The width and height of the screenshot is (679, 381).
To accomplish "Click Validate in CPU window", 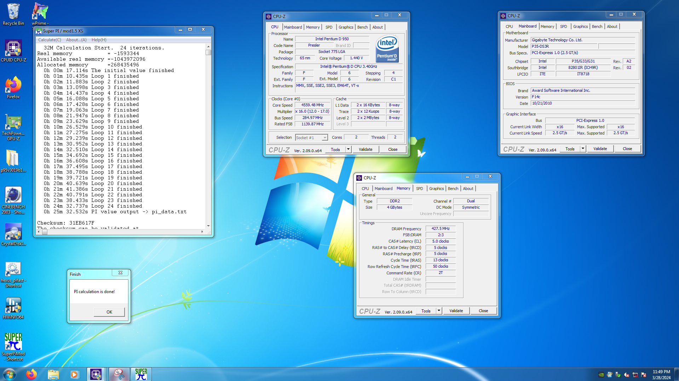I will 366,149.
